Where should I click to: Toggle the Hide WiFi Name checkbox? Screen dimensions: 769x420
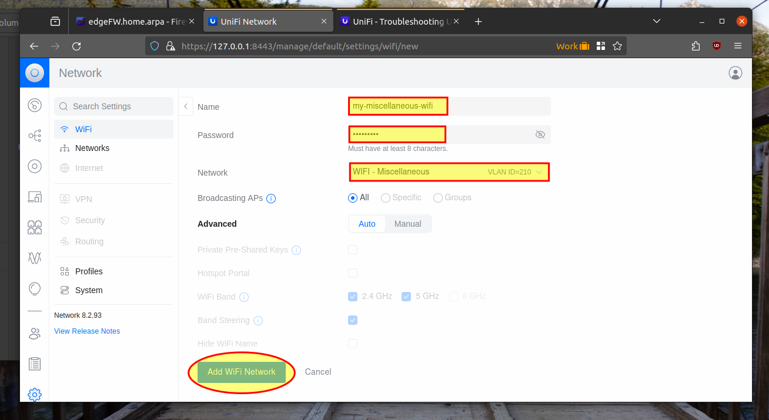point(353,344)
